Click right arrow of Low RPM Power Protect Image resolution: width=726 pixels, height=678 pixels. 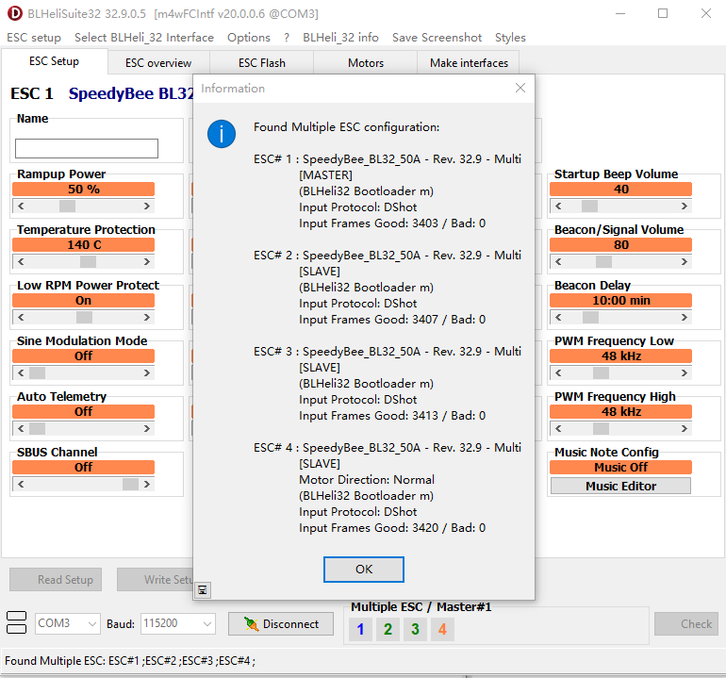(x=147, y=317)
